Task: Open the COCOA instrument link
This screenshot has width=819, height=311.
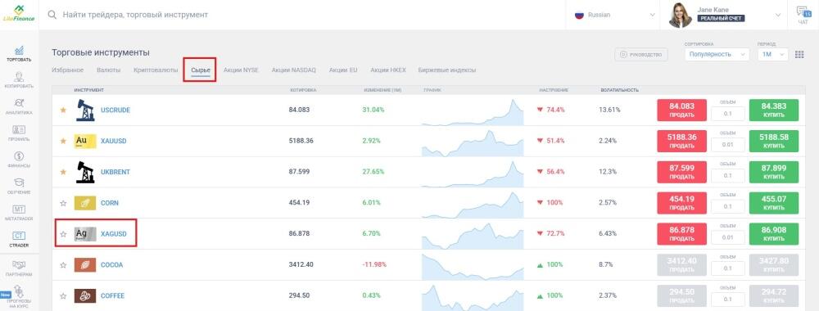Action: (x=111, y=264)
